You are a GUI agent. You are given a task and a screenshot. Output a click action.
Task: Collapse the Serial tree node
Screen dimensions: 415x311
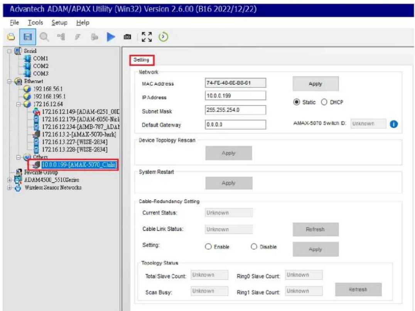pyautogui.click(x=9, y=51)
